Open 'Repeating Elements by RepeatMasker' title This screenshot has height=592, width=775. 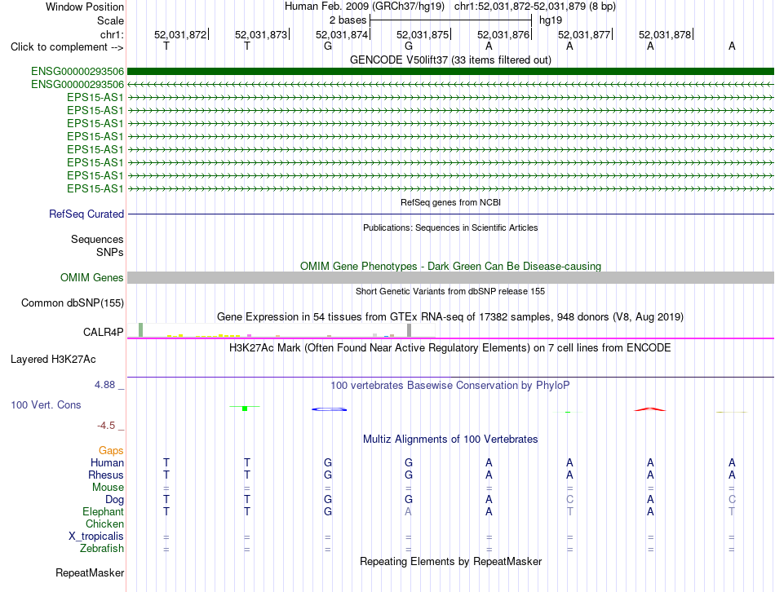[450, 561]
